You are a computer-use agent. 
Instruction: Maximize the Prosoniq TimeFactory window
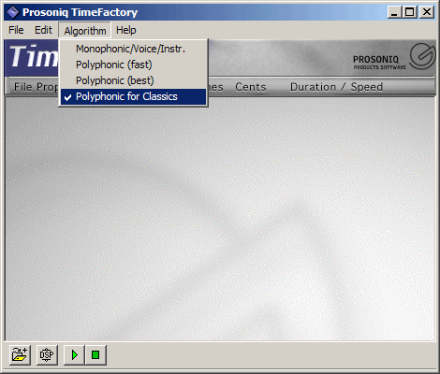409,12
